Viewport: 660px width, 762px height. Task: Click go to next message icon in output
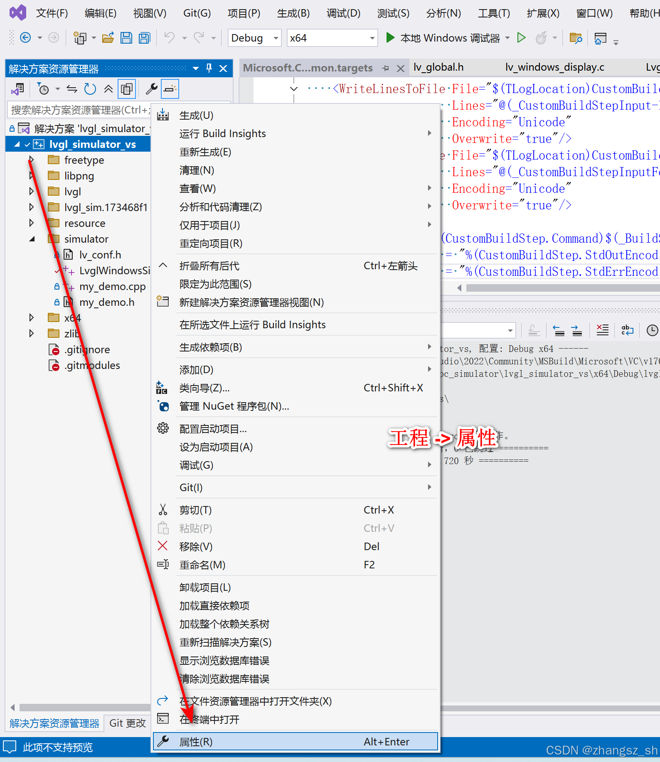pyautogui.click(x=576, y=330)
